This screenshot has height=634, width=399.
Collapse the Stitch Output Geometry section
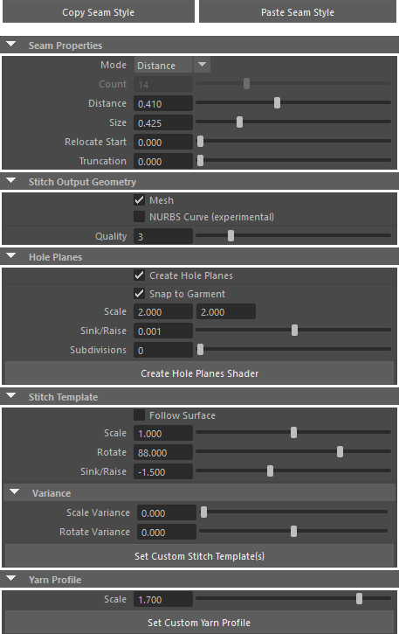click(11, 181)
